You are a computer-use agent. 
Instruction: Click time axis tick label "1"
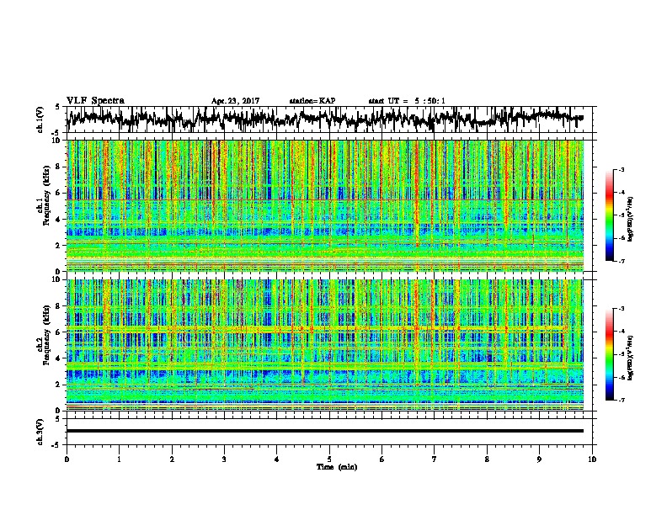(x=119, y=459)
